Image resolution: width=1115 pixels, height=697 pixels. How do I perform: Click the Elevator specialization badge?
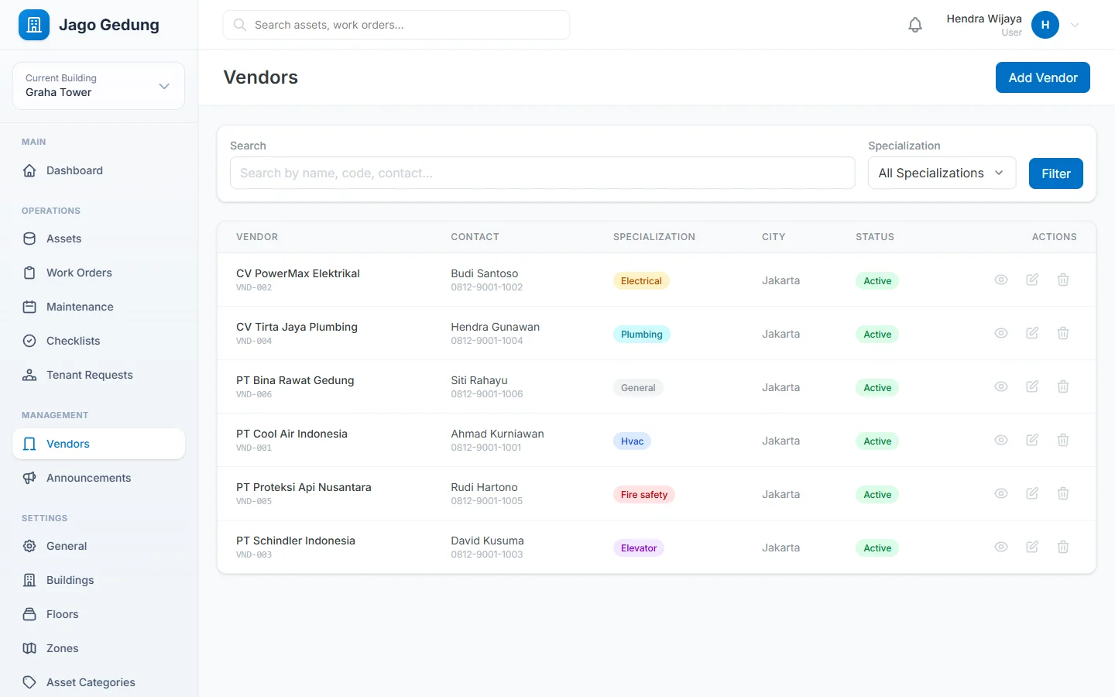639,548
